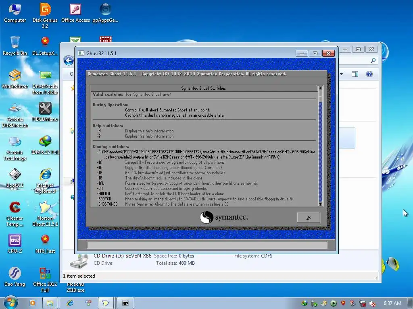Click the Show desktop strip on taskbar
This screenshot has width=413, height=309.
click(411, 303)
